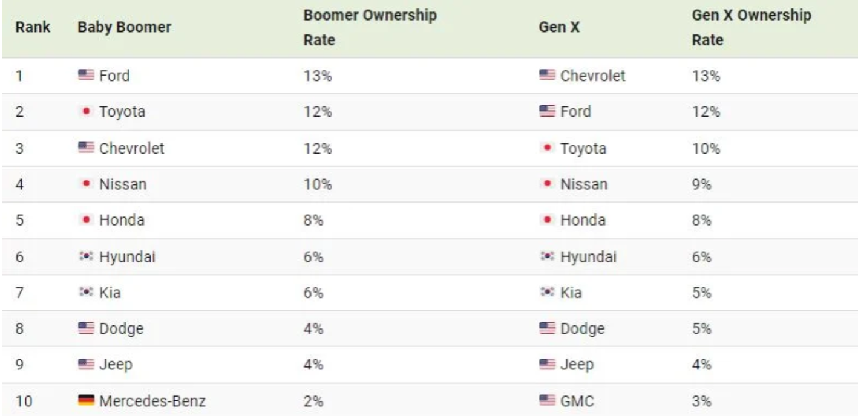The height and width of the screenshot is (416, 858).
Task: Click the Gen X column header
Action: [558, 28]
